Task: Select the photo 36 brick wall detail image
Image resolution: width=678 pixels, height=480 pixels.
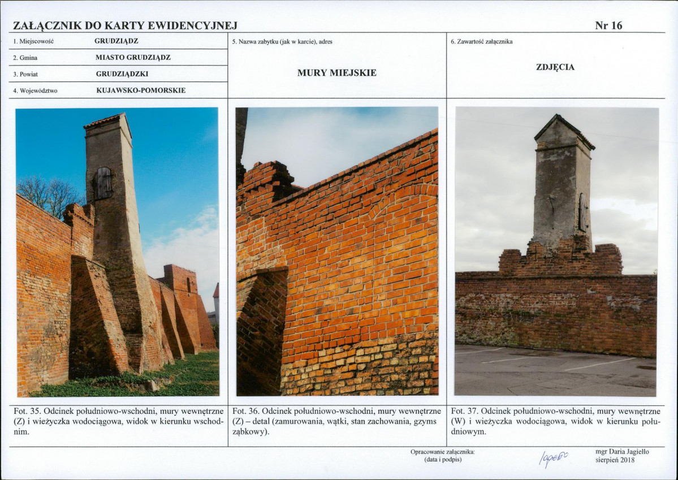Action: pyautogui.click(x=336, y=251)
